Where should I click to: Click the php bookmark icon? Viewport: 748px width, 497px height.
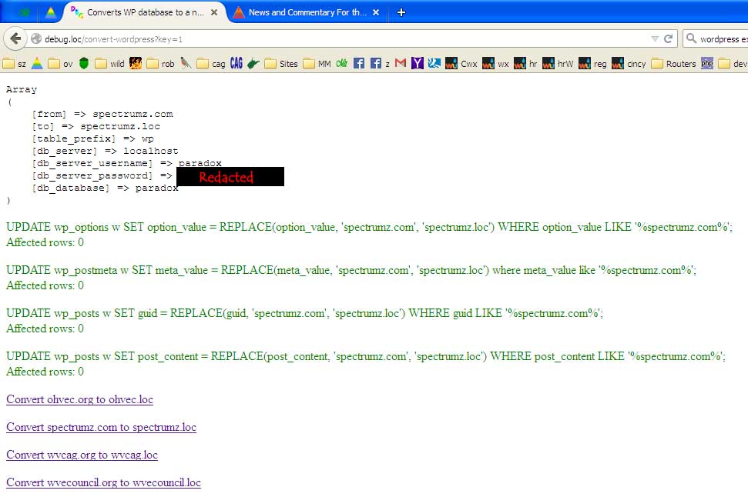(x=706, y=64)
